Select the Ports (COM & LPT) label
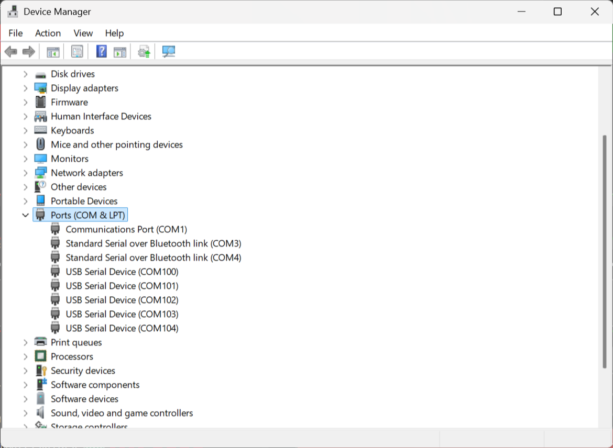Viewport: 613px width, 448px height. [88, 215]
